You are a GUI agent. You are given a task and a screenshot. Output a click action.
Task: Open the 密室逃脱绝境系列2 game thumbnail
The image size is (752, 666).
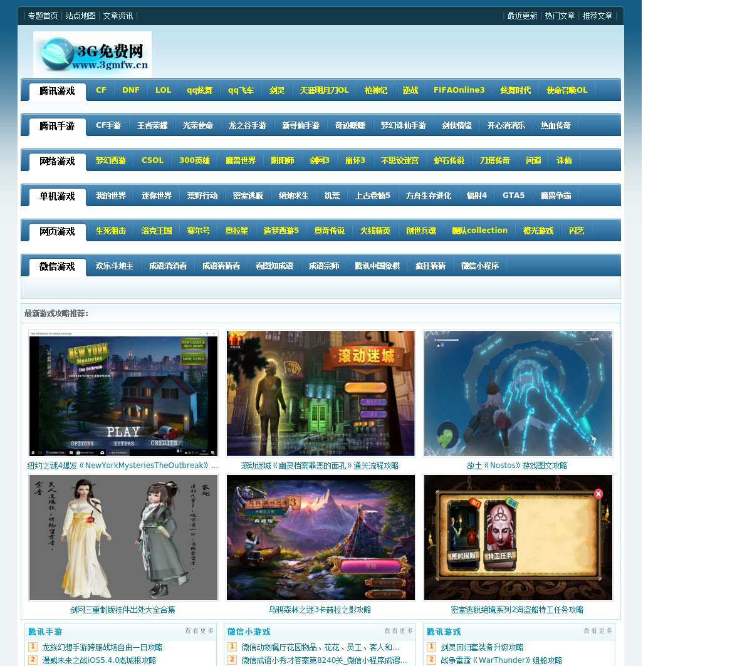coord(518,538)
